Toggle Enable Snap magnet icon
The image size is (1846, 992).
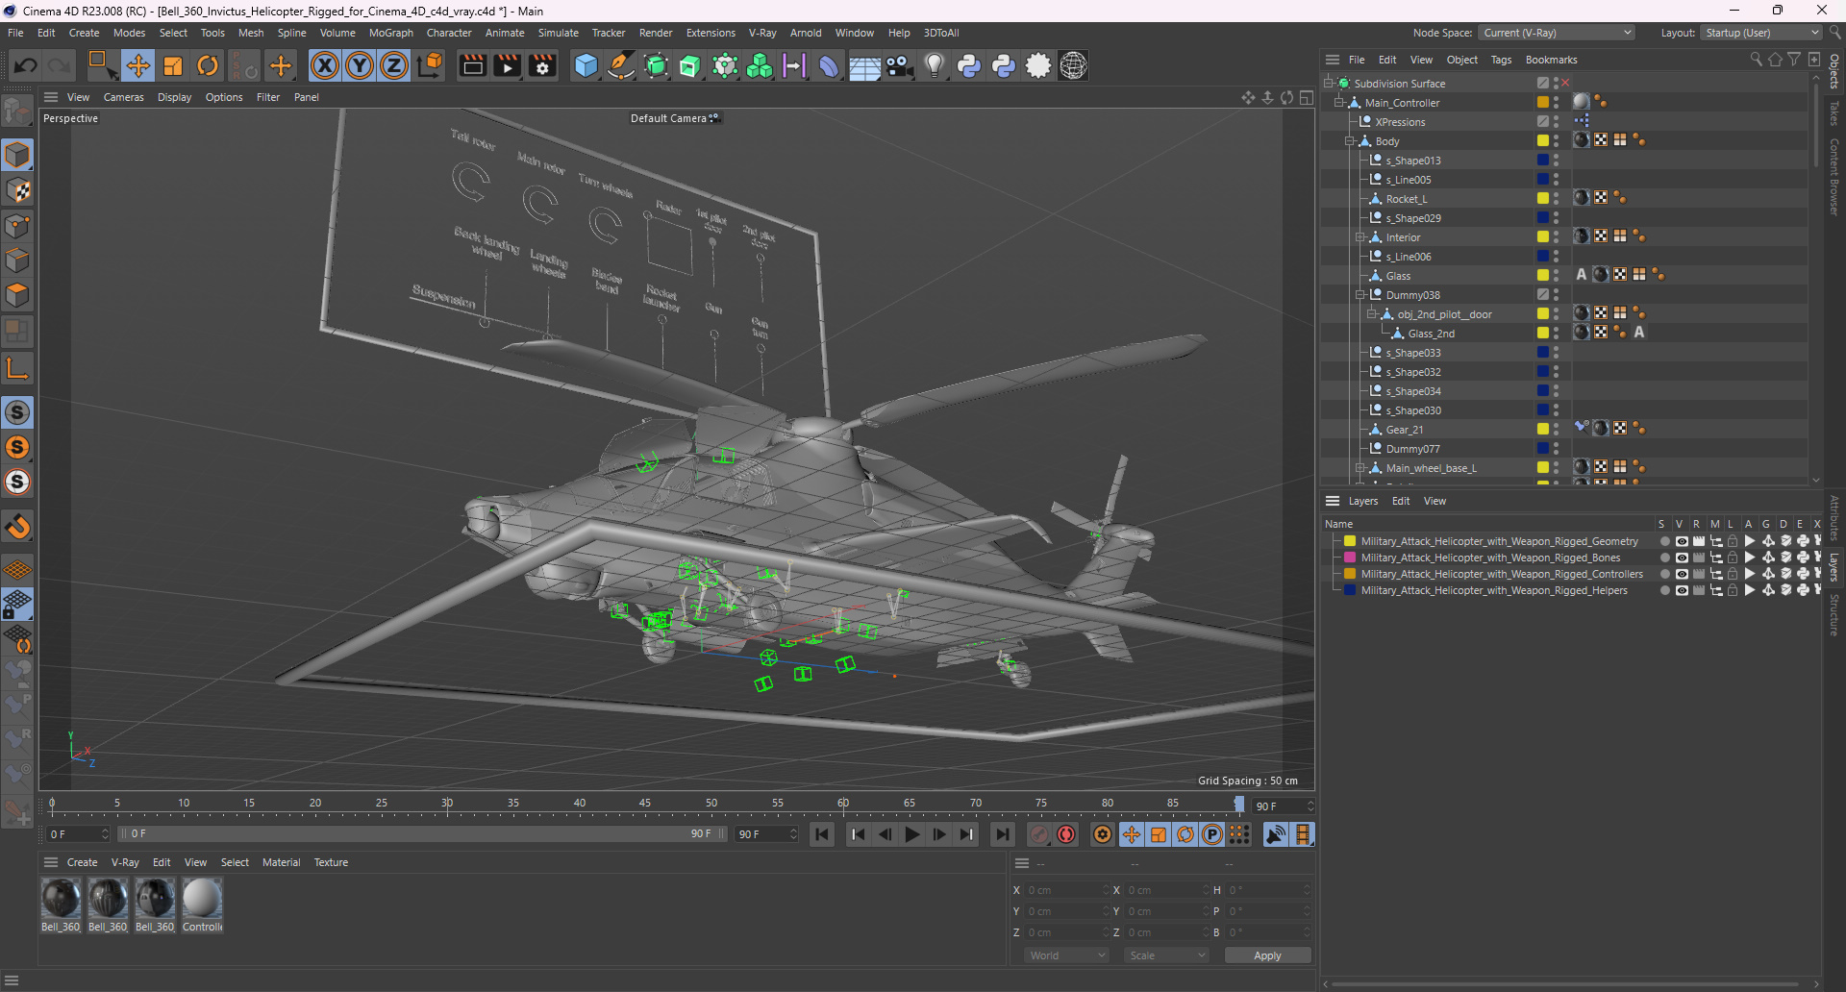(x=17, y=527)
